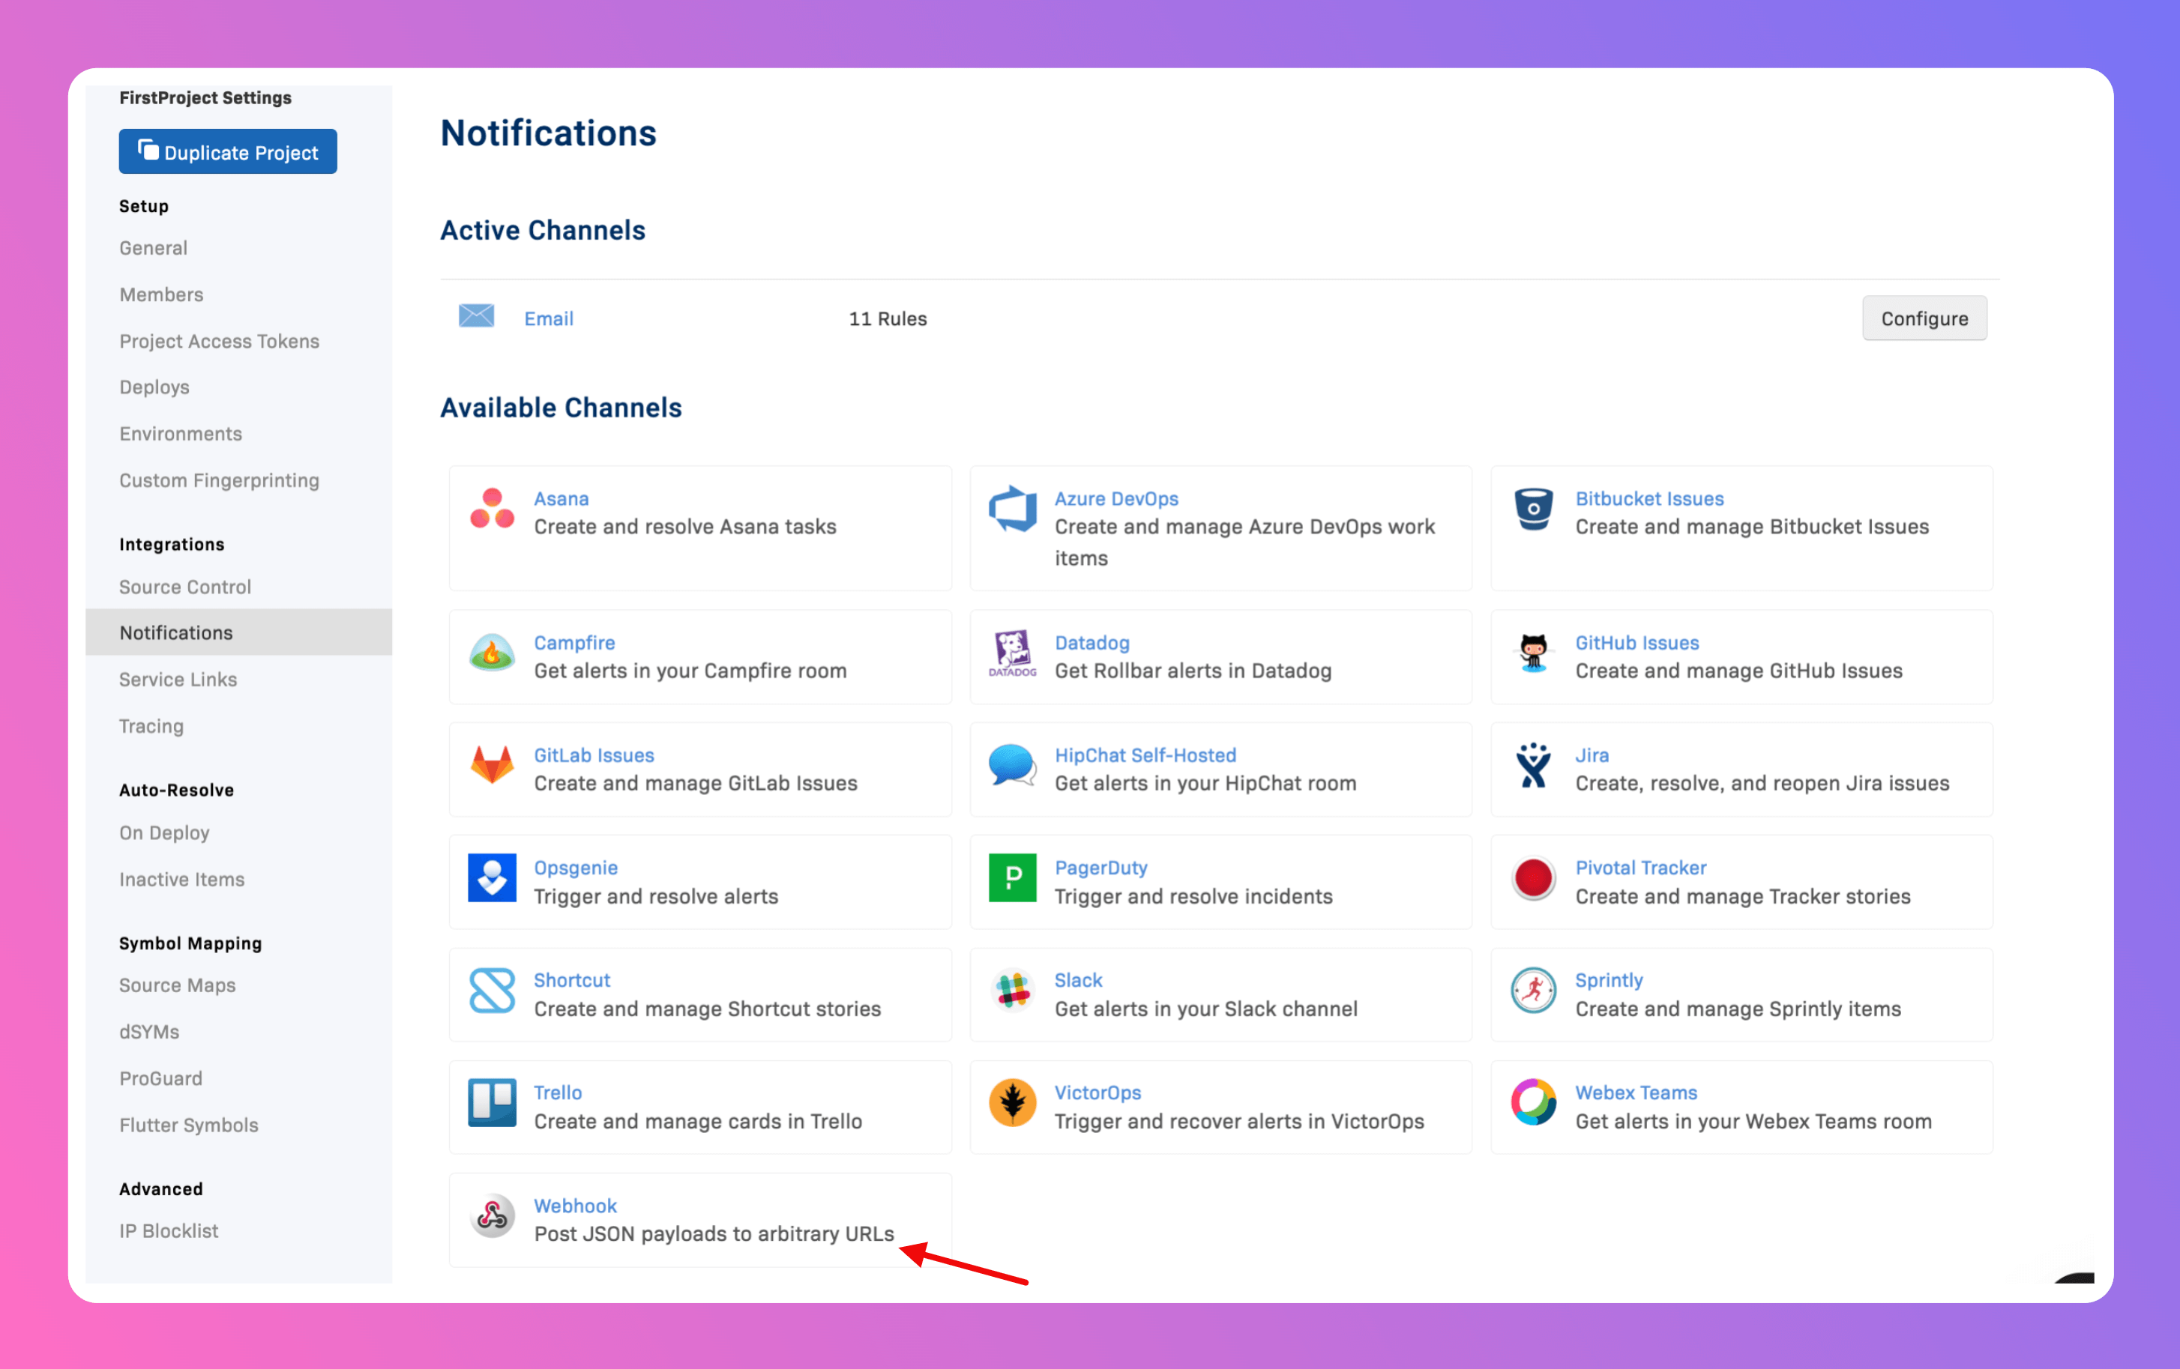Navigate to IP Blocklist under Advanced

(169, 1230)
